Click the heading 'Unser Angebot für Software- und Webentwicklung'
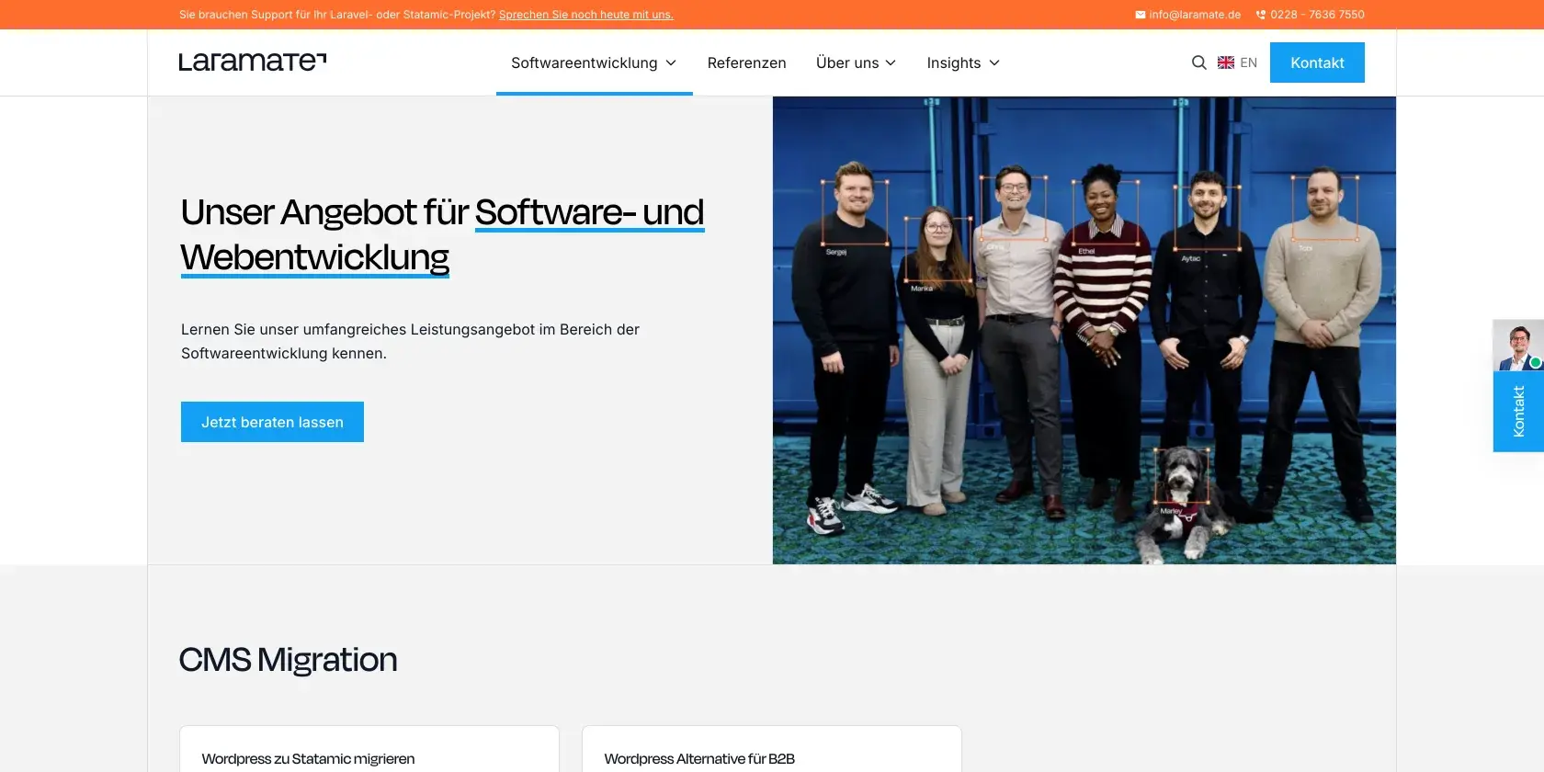Viewport: 1544px width, 772px height. [442, 235]
